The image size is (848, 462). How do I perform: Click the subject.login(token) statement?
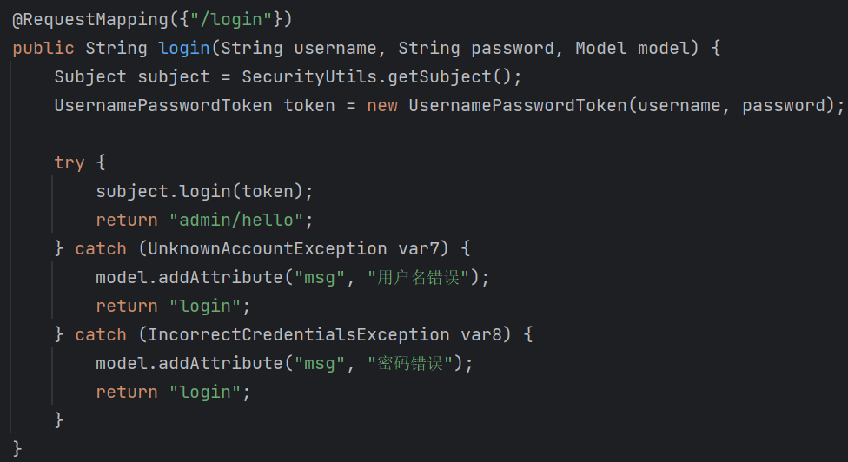[204, 191]
